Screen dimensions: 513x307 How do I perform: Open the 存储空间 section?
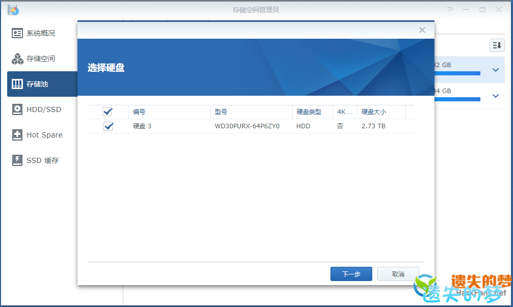[x=42, y=59]
